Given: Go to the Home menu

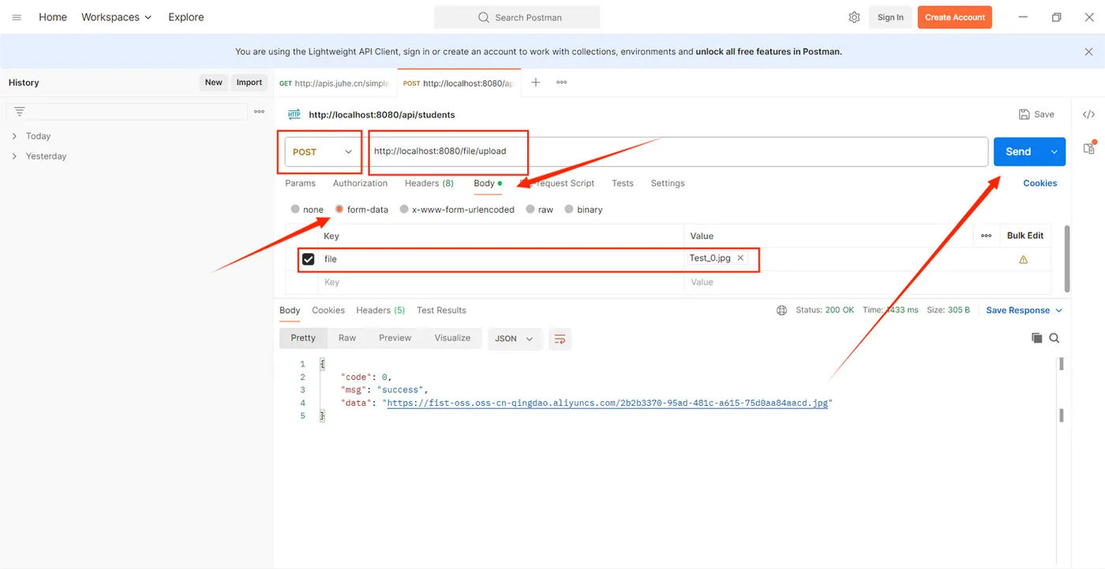Looking at the screenshot, I should click(x=53, y=17).
